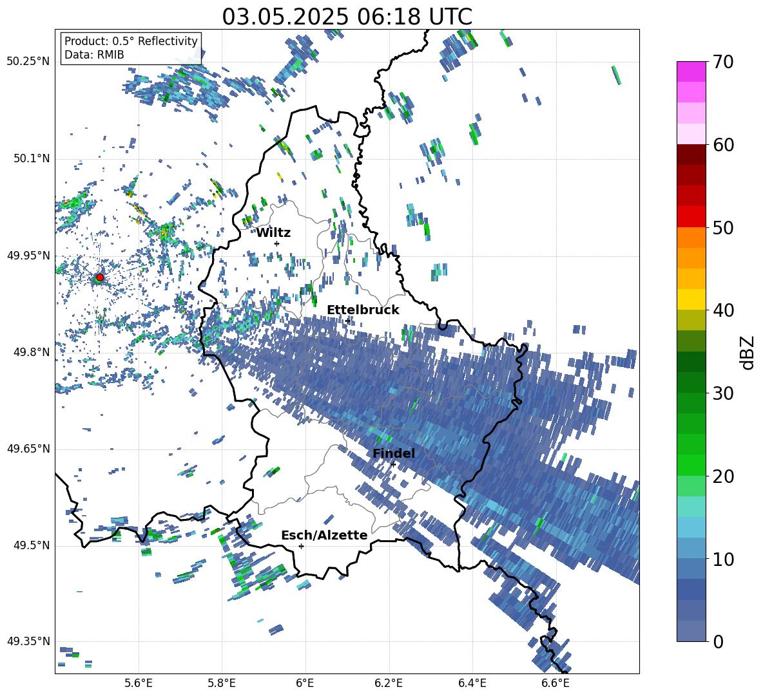Click the 49.65°N latitude label
Image resolution: width=763 pixels, height=696 pixels.
pos(28,449)
